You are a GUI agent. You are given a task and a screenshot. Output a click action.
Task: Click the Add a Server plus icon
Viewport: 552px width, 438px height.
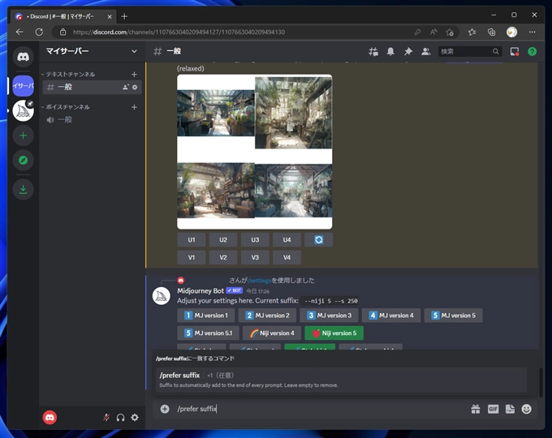[24, 135]
